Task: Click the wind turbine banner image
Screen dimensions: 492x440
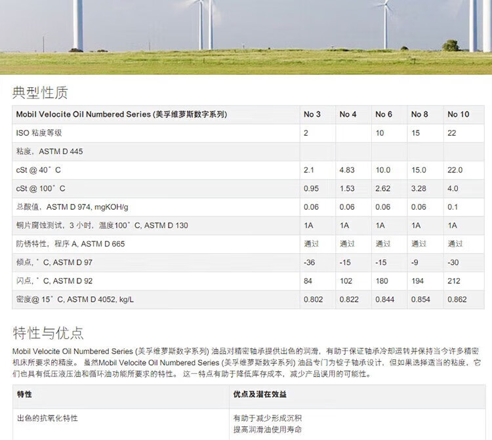Action: tap(246, 36)
